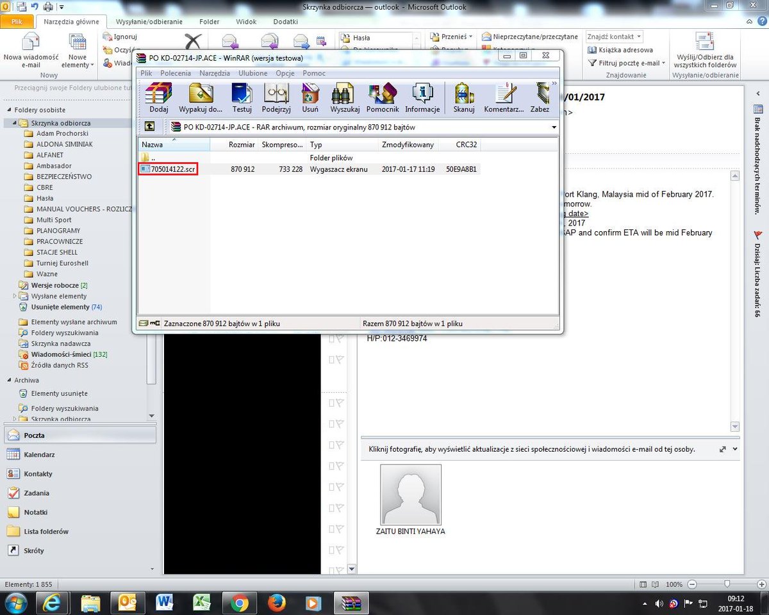Switch to Kontakty in navigation pane

79,474
